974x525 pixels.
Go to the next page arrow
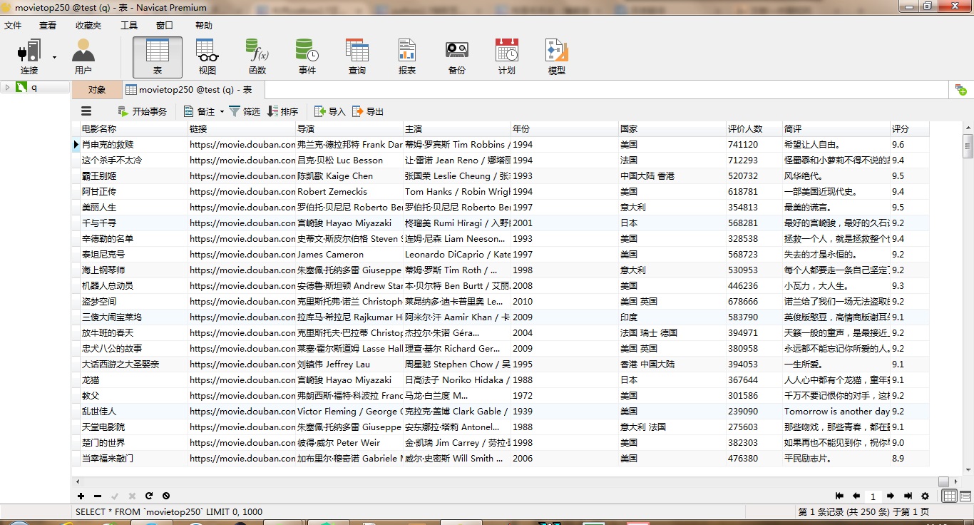pyautogui.click(x=890, y=496)
